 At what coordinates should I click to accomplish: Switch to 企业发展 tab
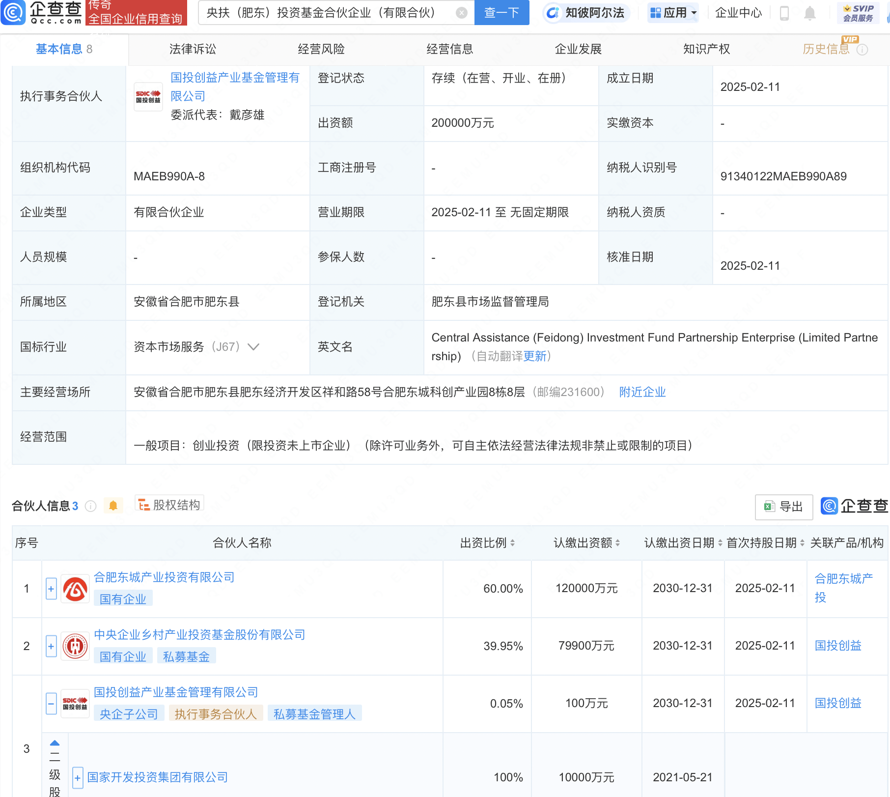(x=578, y=49)
